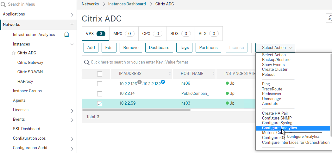Expand the Events submenu
Screen dimensions: 332x153
coord(72,120)
